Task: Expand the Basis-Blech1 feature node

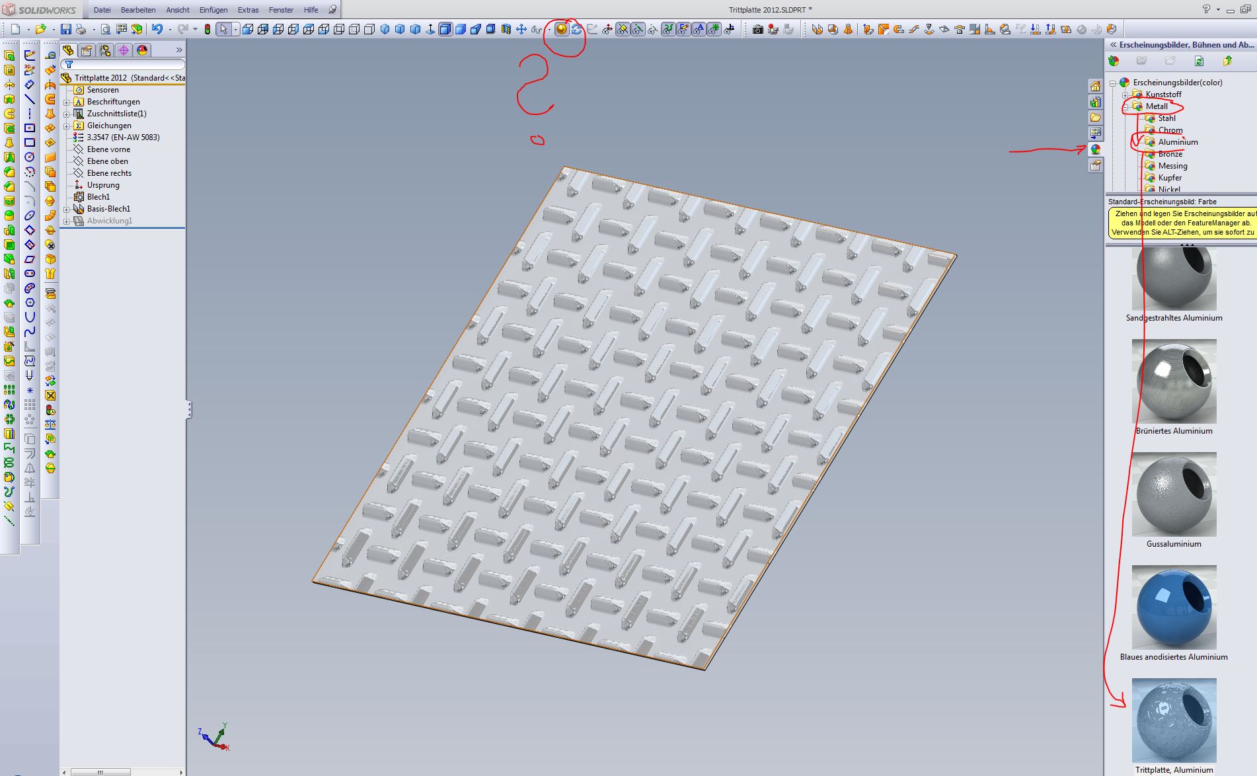Action: click(67, 210)
